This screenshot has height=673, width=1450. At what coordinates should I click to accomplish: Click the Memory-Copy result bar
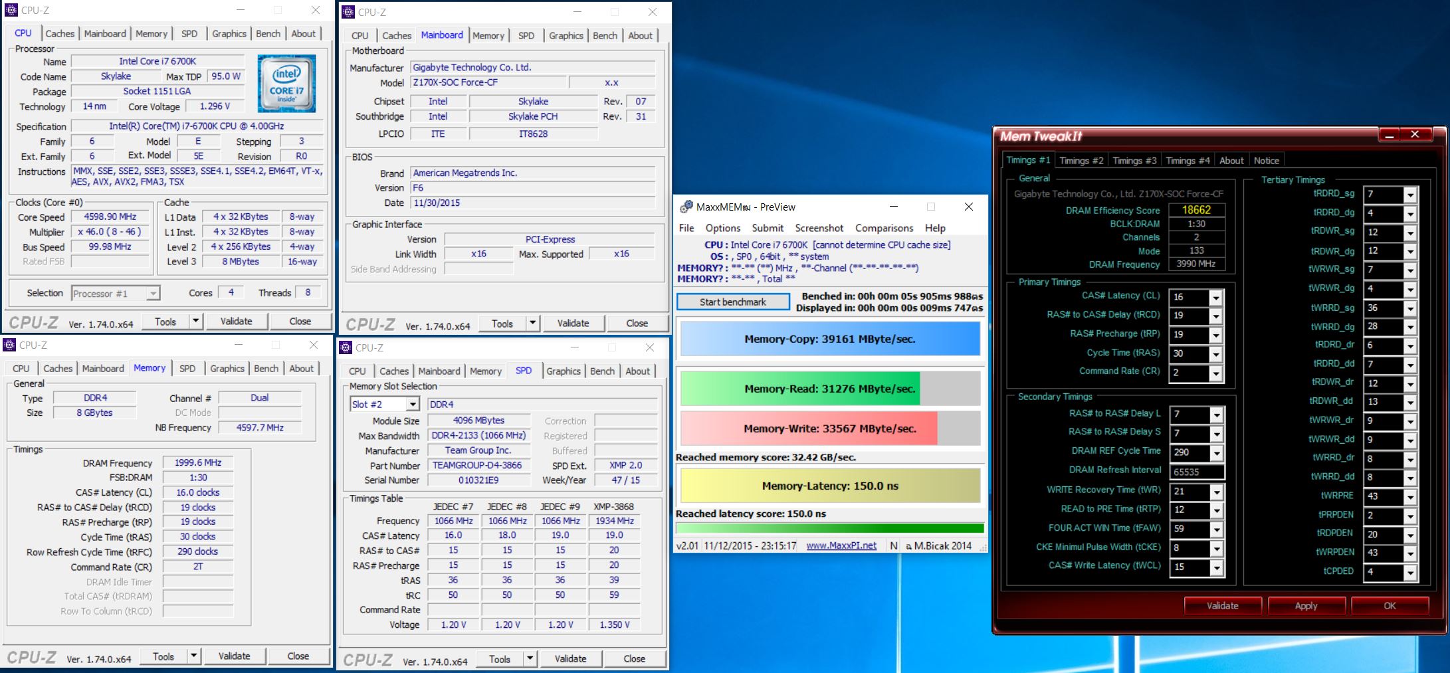pos(830,339)
